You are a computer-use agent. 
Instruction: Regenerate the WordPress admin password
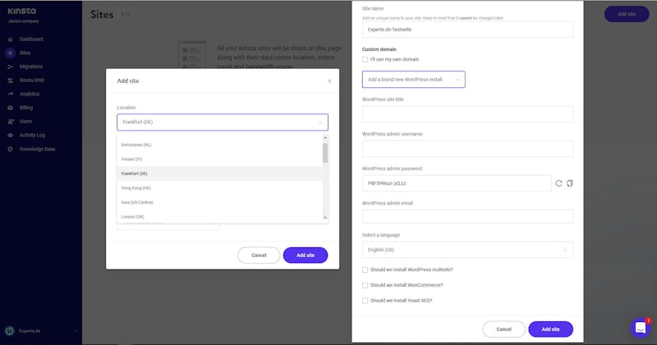click(558, 182)
